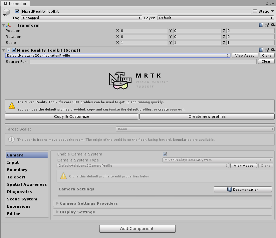Click the object name field MixedRealityToolkit
This screenshot has width=276, height=238.
[136, 11]
